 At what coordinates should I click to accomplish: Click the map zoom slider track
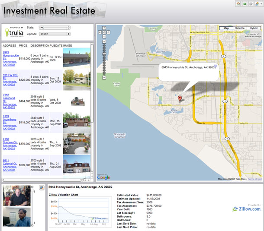104,60
